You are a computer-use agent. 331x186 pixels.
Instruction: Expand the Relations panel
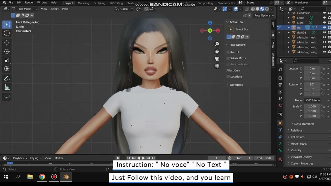(x=296, y=130)
